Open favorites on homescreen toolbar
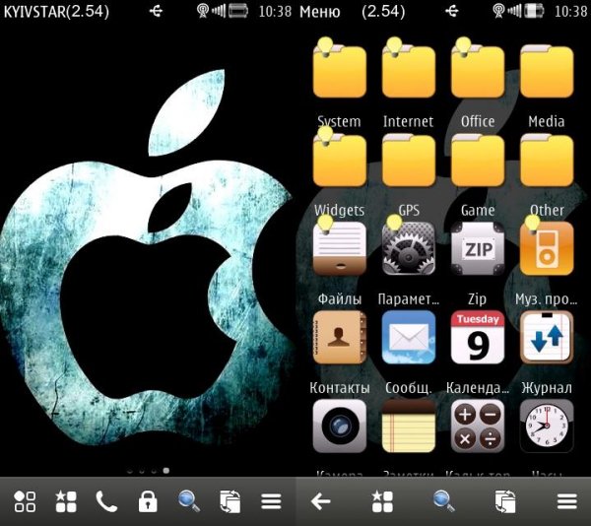 coord(66,501)
